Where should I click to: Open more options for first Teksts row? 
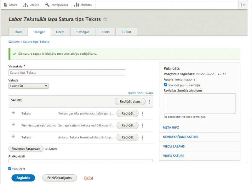pos(143,114)
